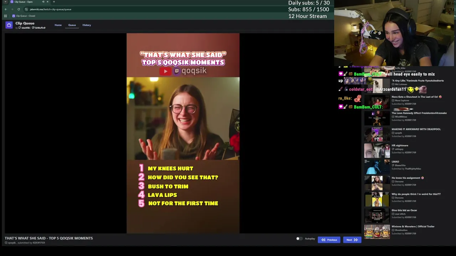Screen dimensions: 456x256
Task: Toggle the Autoplay switch
Action: click(x=299, y=239)
